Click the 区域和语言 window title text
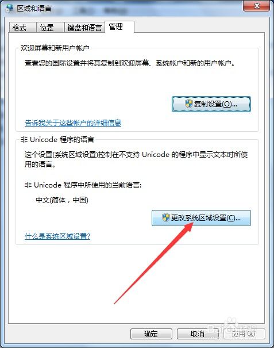 point(34,9)
